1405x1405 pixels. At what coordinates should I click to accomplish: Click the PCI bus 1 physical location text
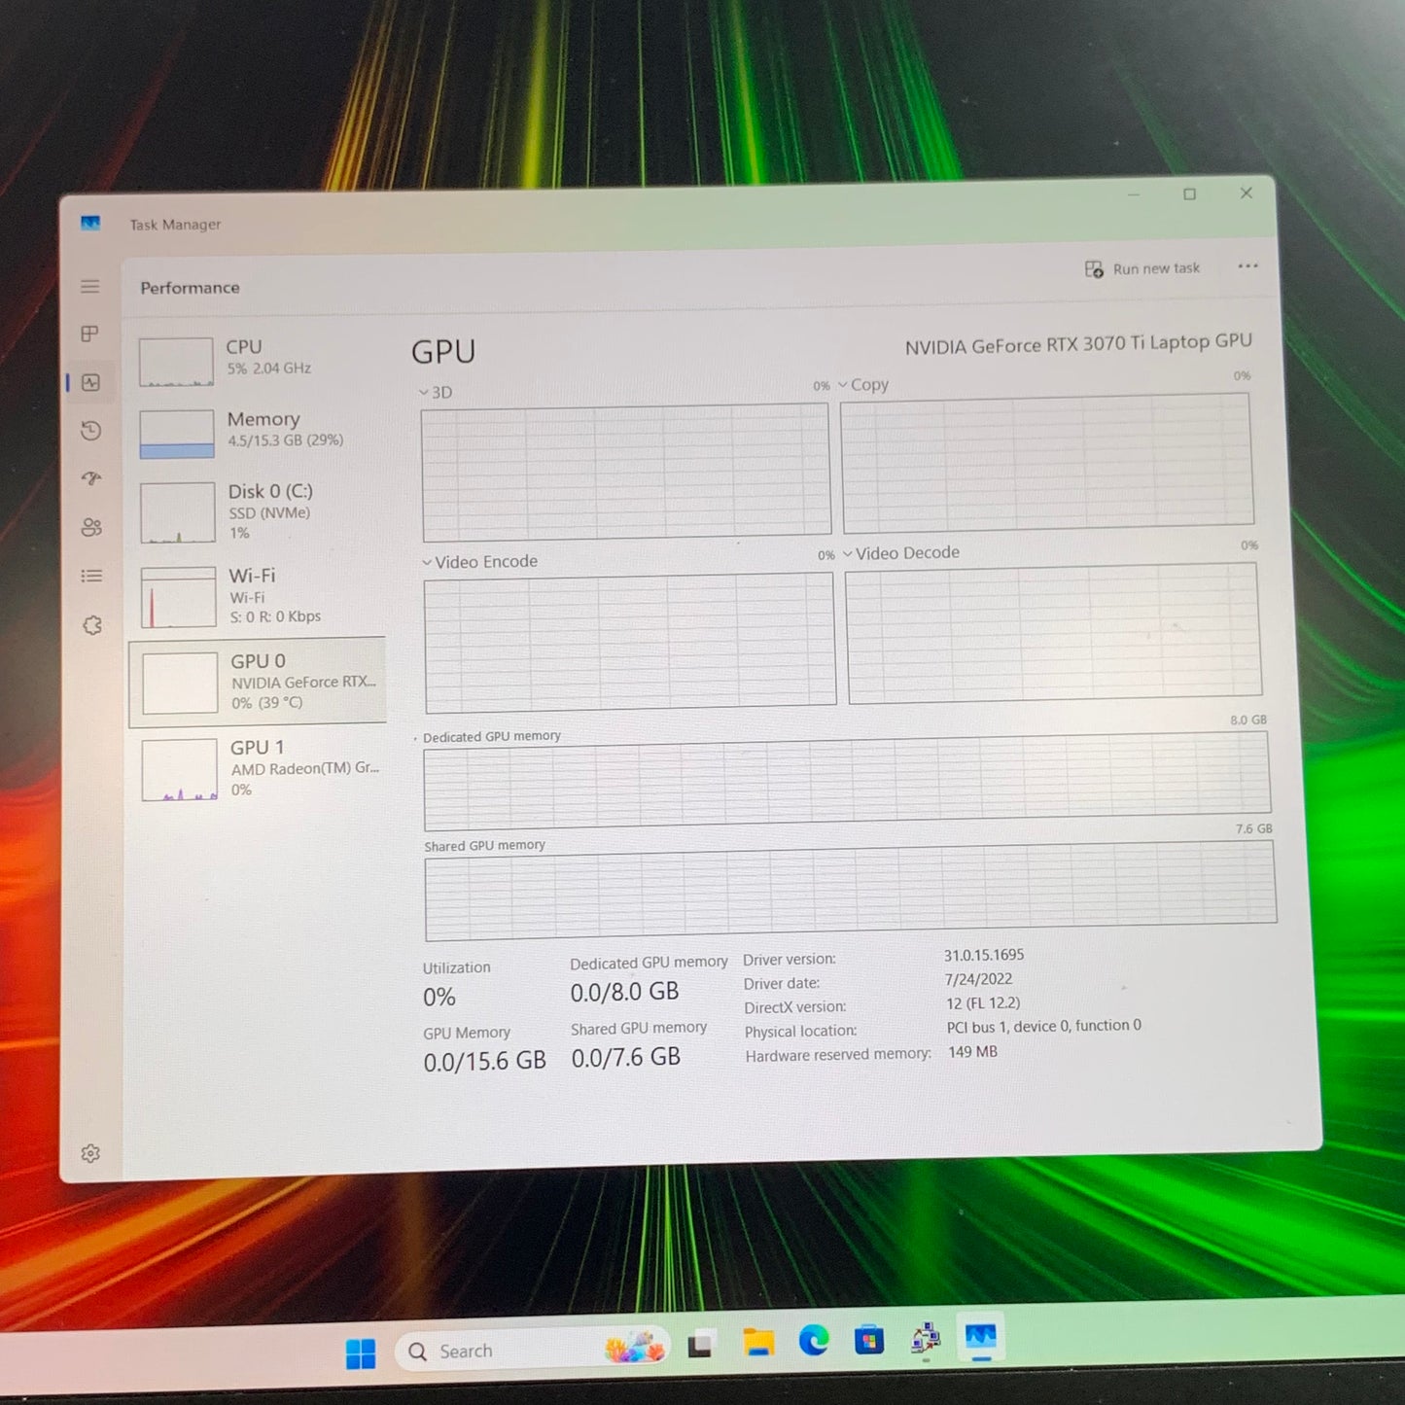[1044, 1026]
